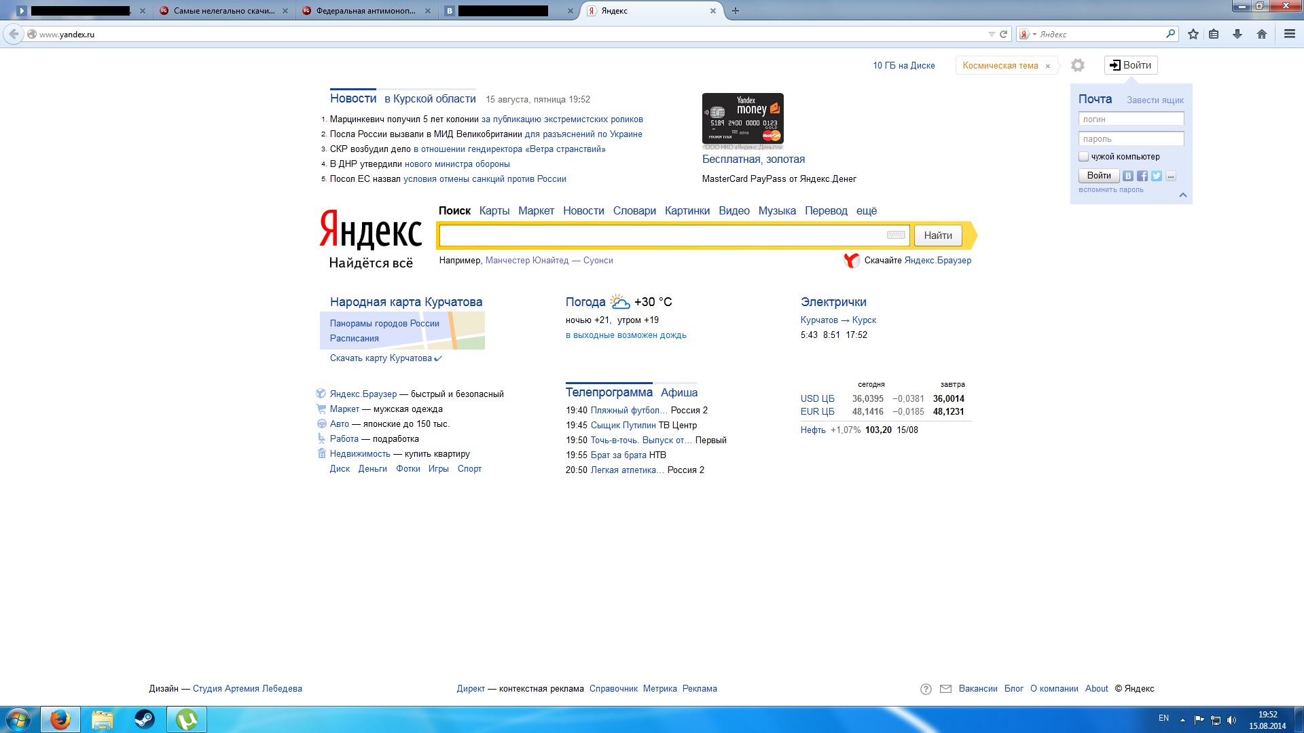
Task: Open the on-screen keyboard icon in search field
Action: tap(896, 235)
